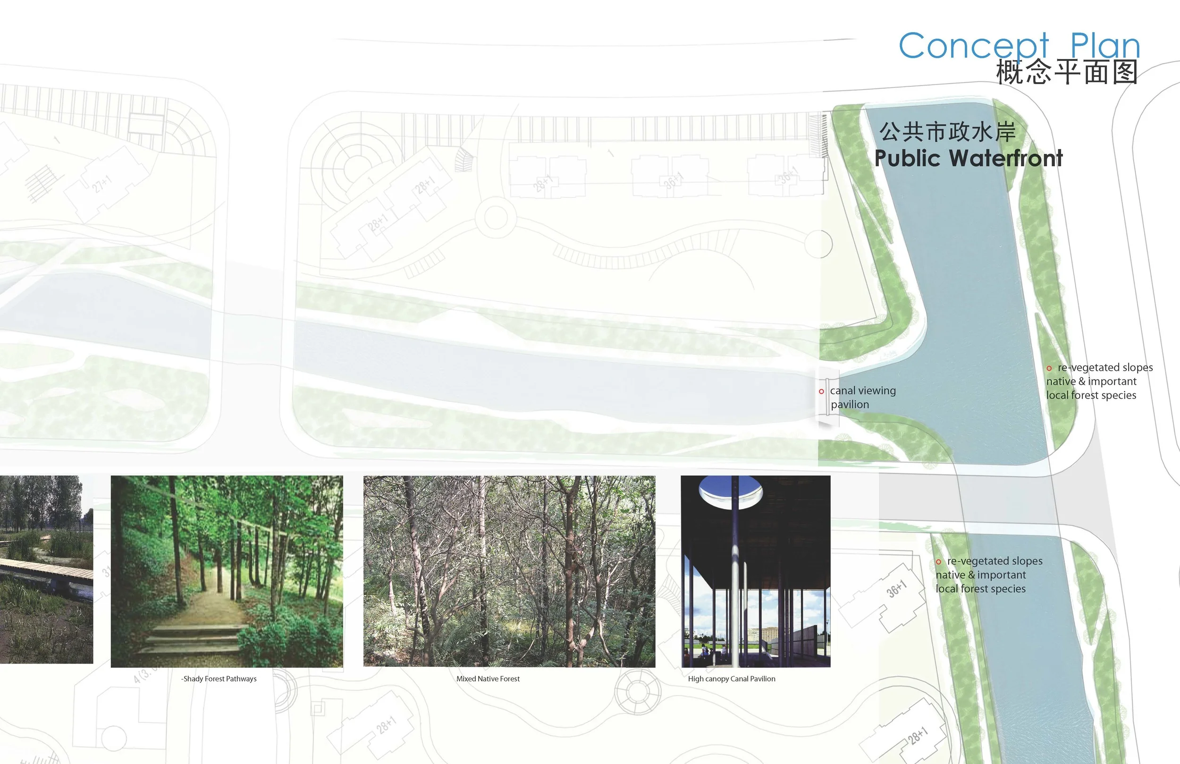The height and width of the screenshot is (764, 1180).
Task: Click the Shady Forest Pathways photo
Action: (227, 571)
